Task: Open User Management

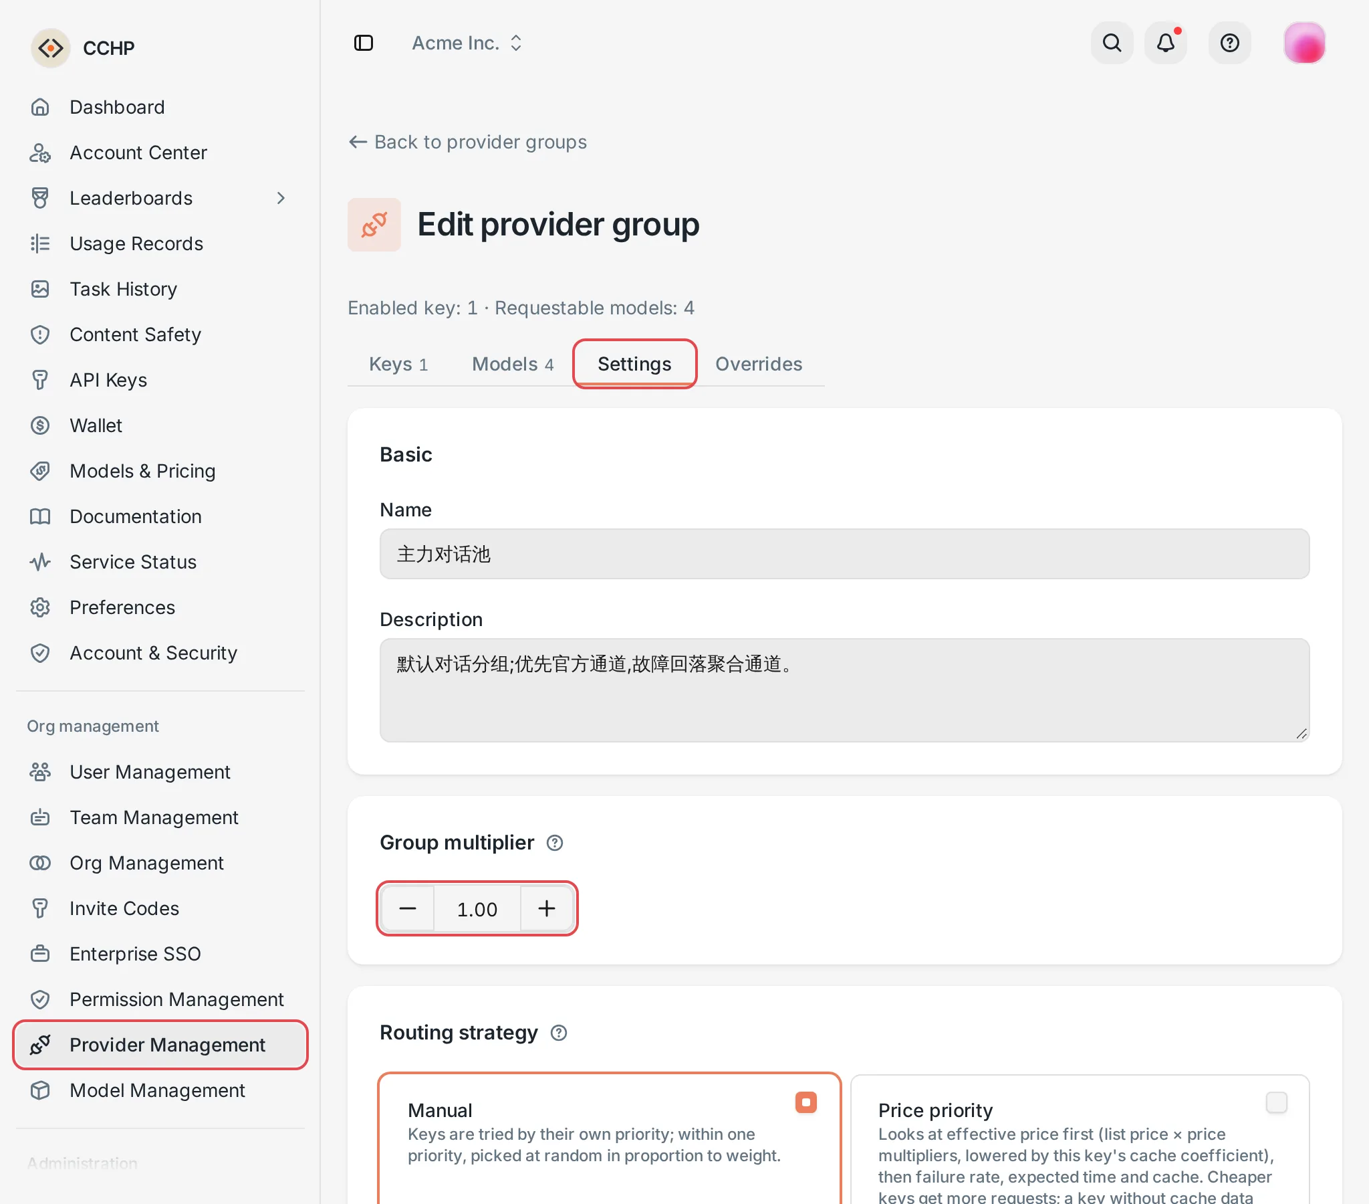Action: click(x=160, y=773)
